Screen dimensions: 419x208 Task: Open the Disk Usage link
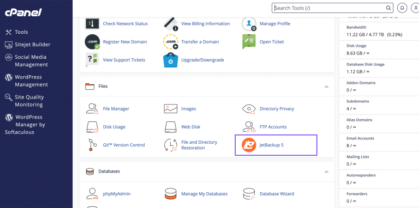[x=114, y=127]
